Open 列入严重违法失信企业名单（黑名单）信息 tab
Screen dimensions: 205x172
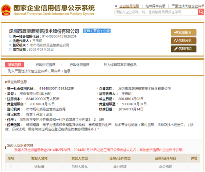39,71
